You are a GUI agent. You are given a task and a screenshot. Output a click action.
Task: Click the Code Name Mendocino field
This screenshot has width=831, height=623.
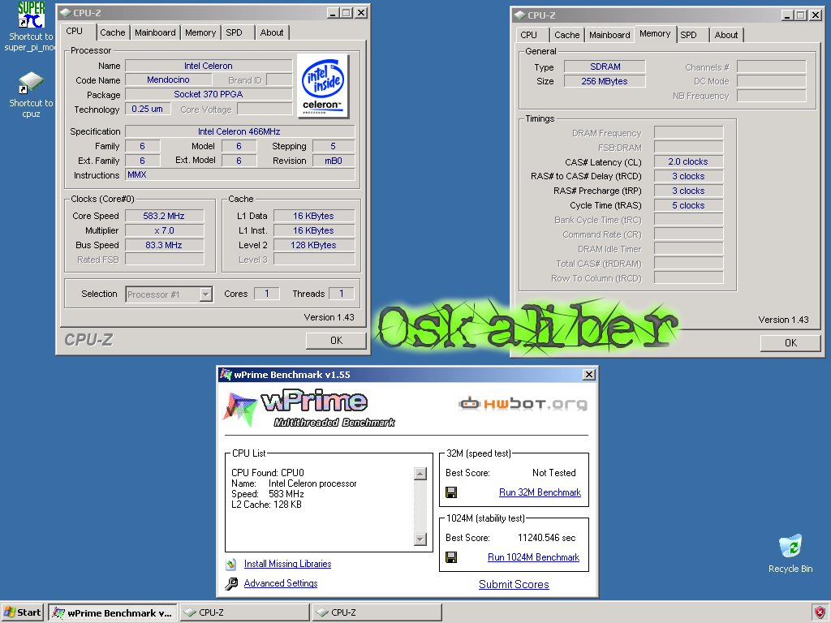168,79
